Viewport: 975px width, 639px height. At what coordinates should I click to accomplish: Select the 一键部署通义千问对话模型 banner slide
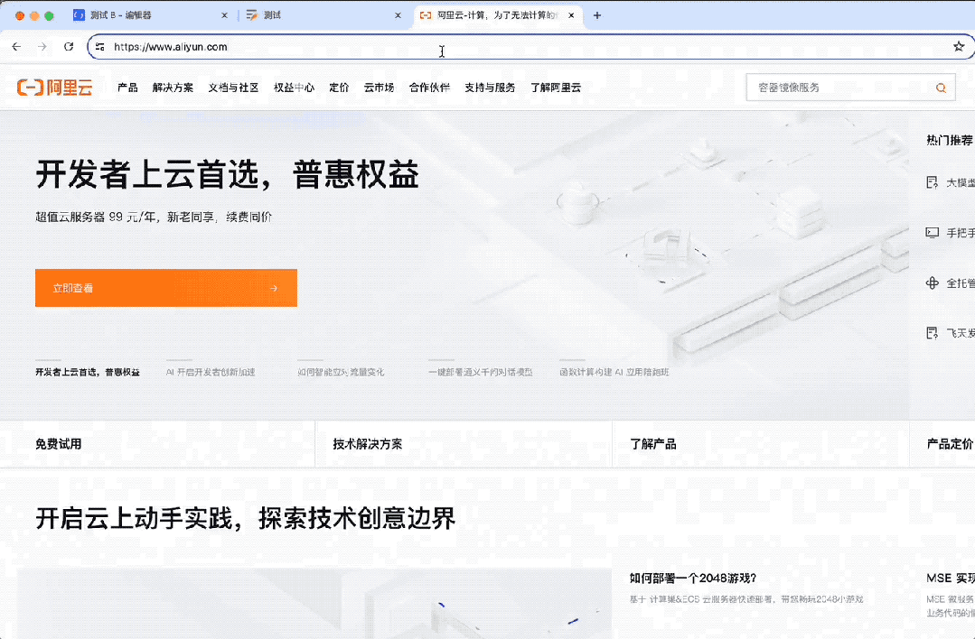pos(481,371)
